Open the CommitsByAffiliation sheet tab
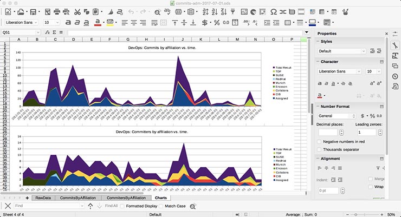Image resolution: width=401 pixels, height=217 pixels. 78,198
